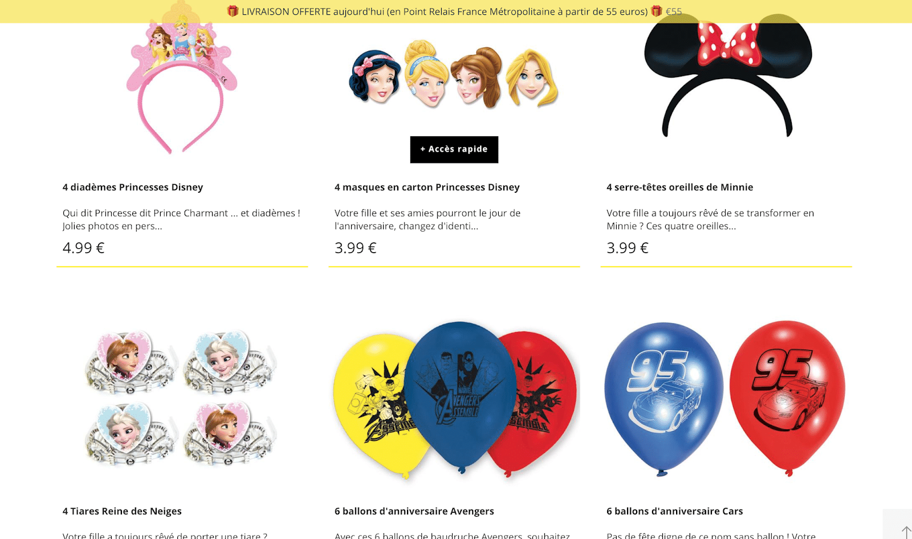Open the Cars 95 balloons product image
The height and width of the screenshot is (539, 912).
tap(725, 398)
